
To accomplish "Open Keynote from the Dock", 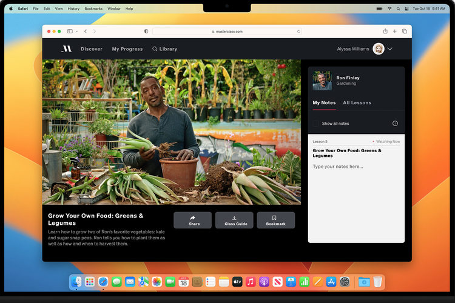I will pos(291,282).
